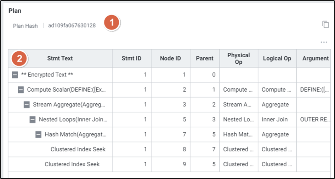The image size is (335, 179).
Task: Click the Stmt ID column header
Action: (x=131, y=58)
